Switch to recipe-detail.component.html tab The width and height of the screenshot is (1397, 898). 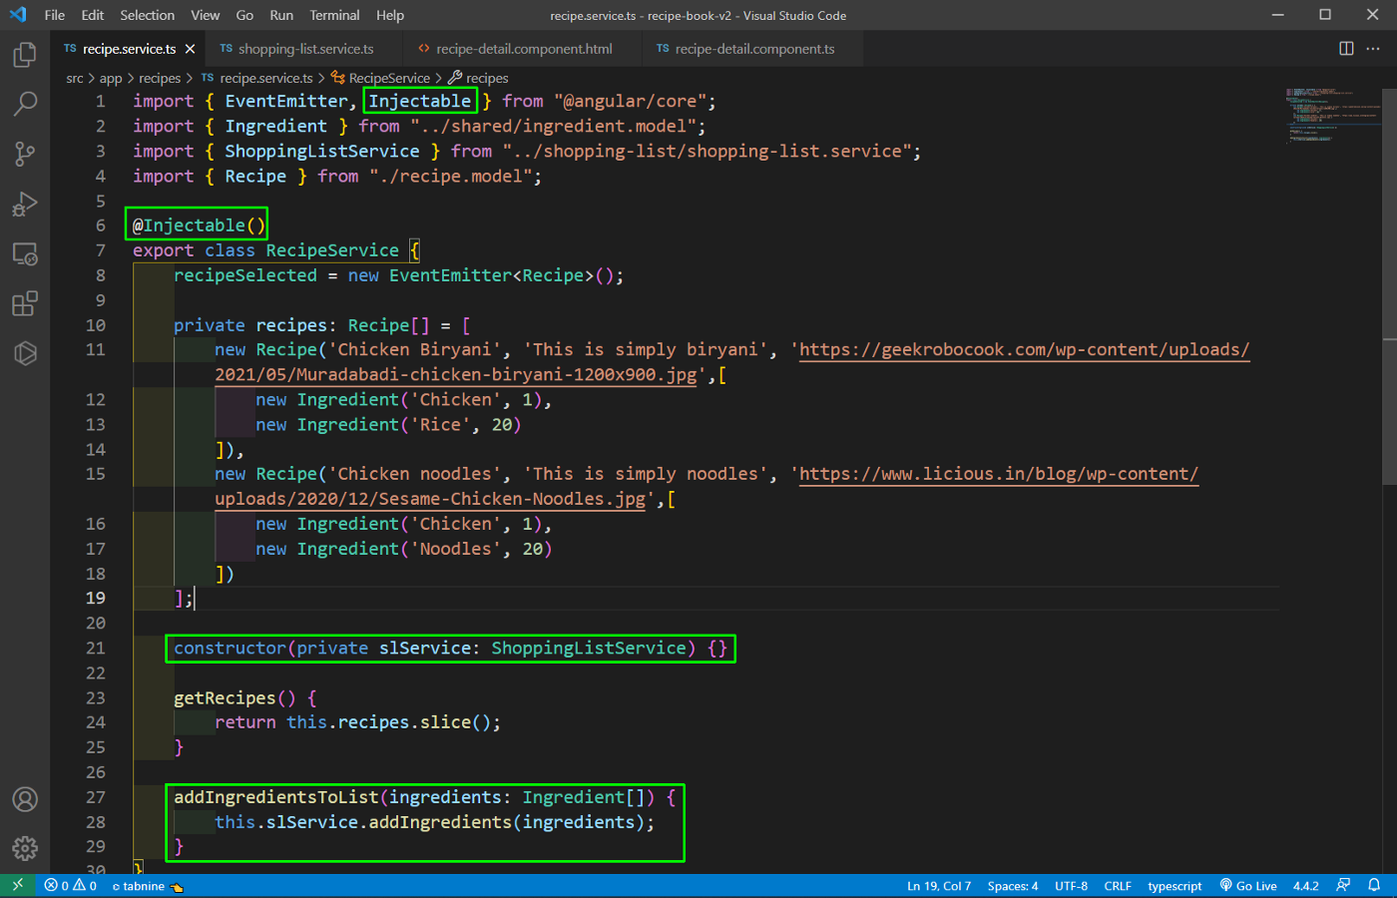pos(524,49)
